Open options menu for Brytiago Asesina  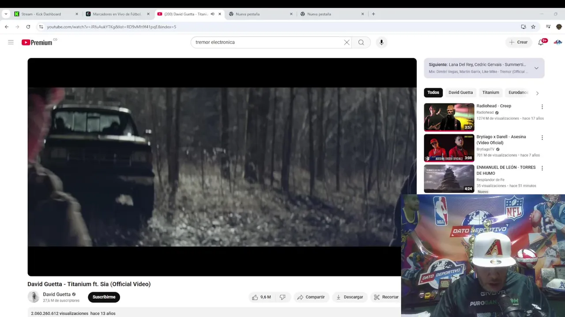pos(542,137)
